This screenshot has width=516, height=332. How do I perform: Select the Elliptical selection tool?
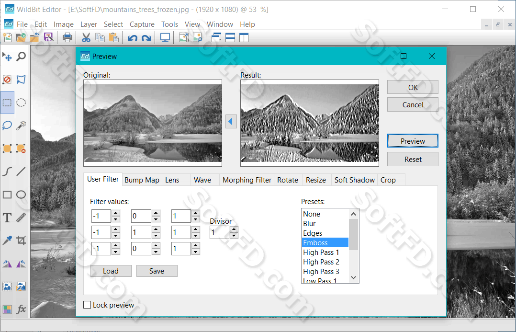[x=21, y=103]
